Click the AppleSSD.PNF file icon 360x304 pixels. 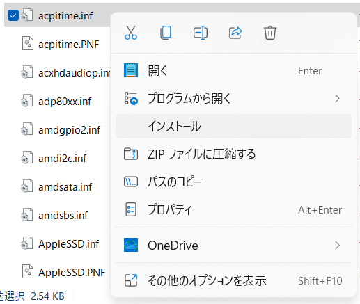[x=28, y=271]
